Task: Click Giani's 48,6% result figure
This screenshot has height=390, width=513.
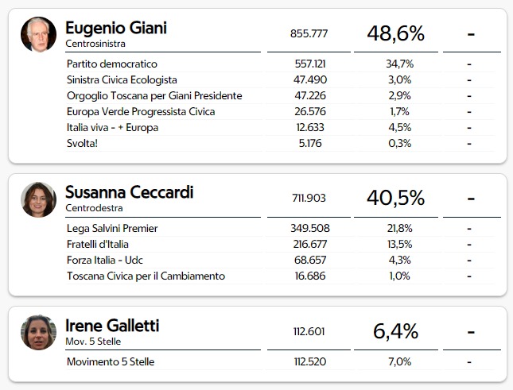Action: point(396,33)
